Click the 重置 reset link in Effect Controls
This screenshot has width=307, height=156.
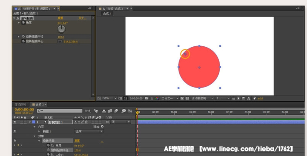coord(60,18)
